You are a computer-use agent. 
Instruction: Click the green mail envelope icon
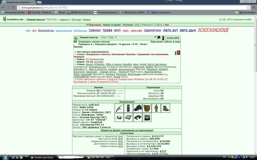point(75,42)
